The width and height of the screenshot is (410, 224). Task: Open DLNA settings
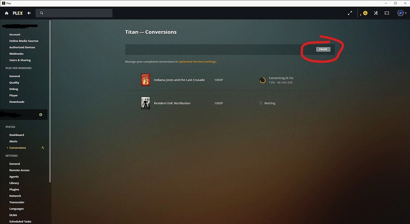tap(13, 215)
